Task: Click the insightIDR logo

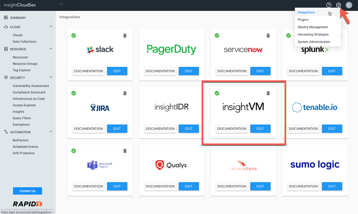Action: 172,107
